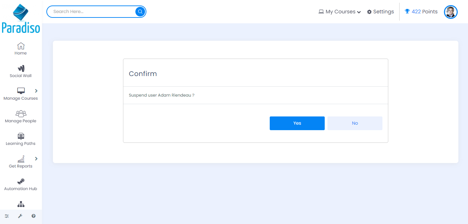Open the Manage People section
This screenshot has width=468, height=224.
21,116
